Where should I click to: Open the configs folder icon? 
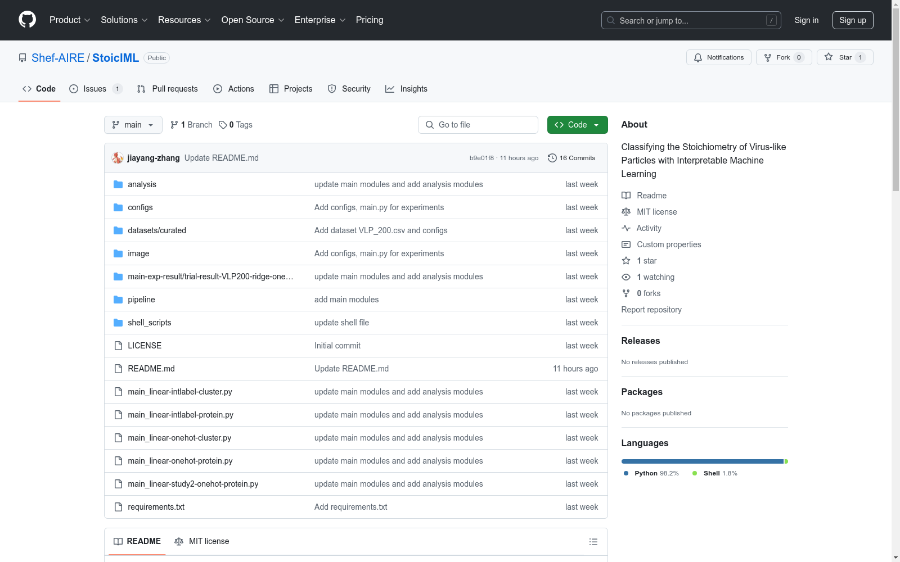click(118, 207)
